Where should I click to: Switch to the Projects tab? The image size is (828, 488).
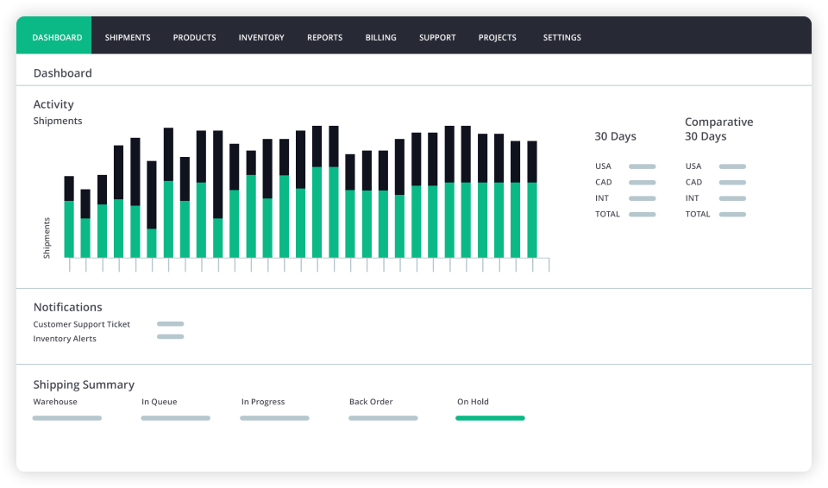tap(498, 37)
